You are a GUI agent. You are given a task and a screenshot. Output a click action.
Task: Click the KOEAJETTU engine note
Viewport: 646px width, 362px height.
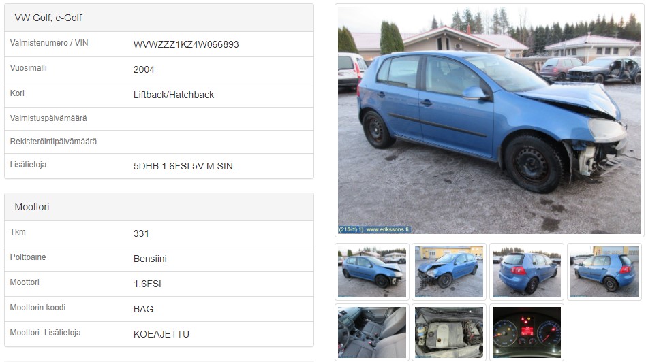[161, 334]
